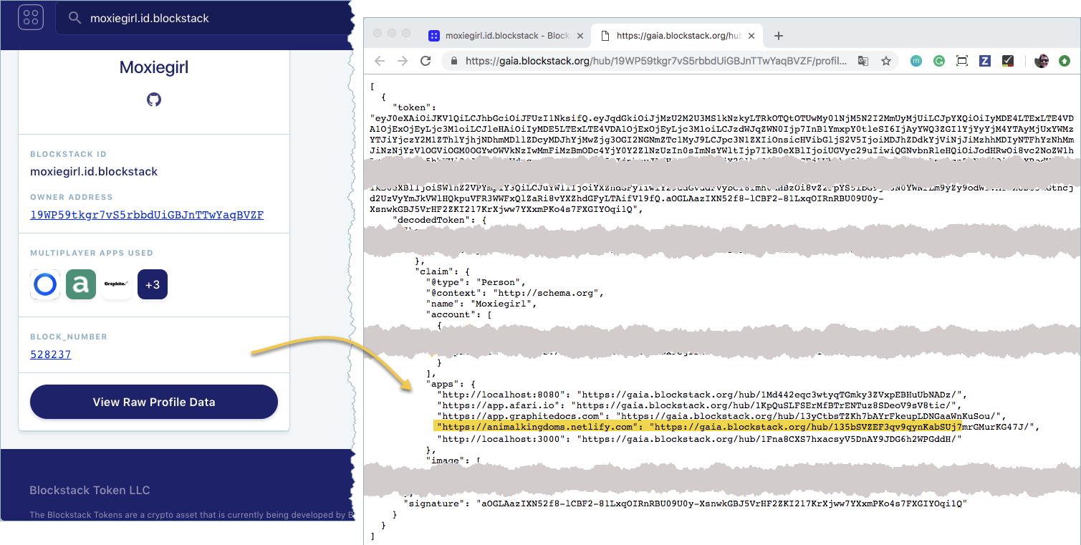This screenshot has width=1081, height=545.
Task: Select the gaia.blockstack.org browser tab
Action: [x=677, y=36]
